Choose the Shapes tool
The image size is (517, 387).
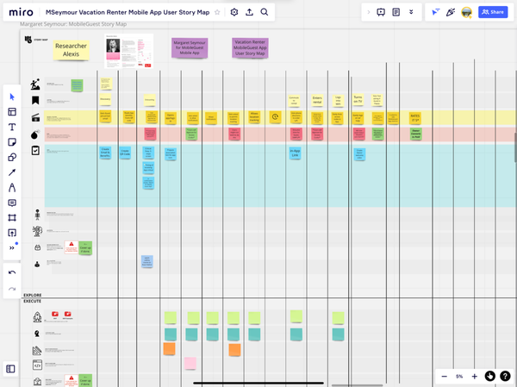(x=12, y=158)
